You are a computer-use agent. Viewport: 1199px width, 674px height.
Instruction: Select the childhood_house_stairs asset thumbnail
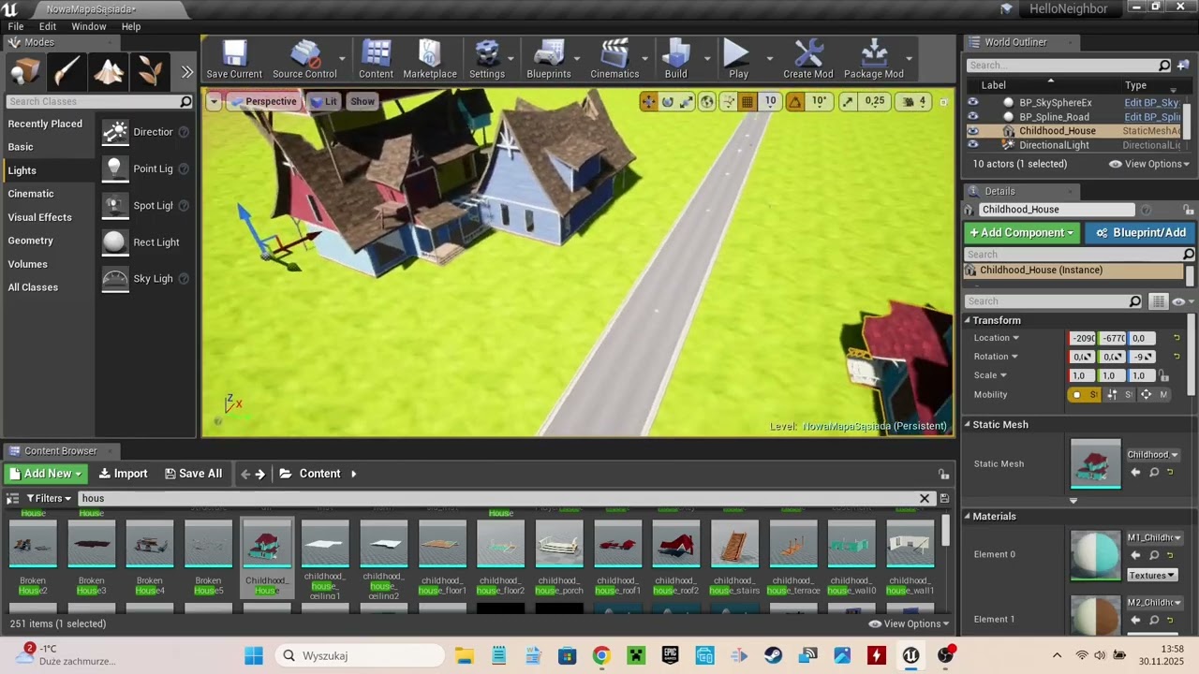point(735,544)
